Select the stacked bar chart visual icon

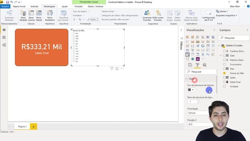tap(187, 37)
